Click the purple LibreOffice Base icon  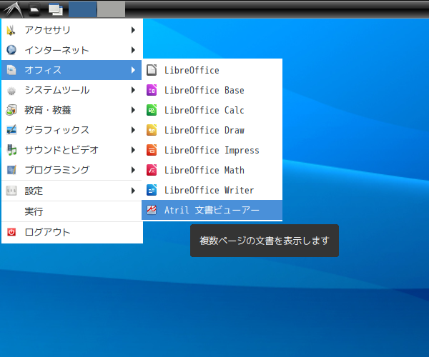click(x=152, y=90)
